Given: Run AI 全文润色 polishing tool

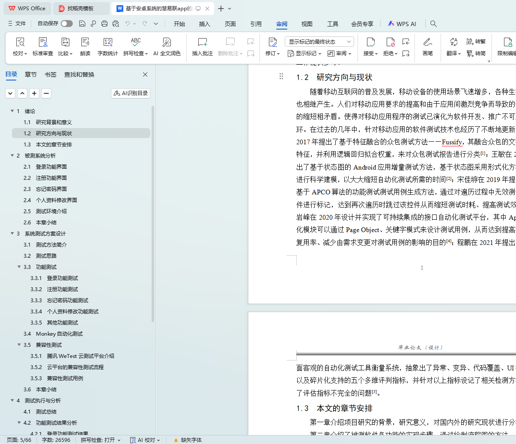Looking at the screenshot, I should click(167, 42).
